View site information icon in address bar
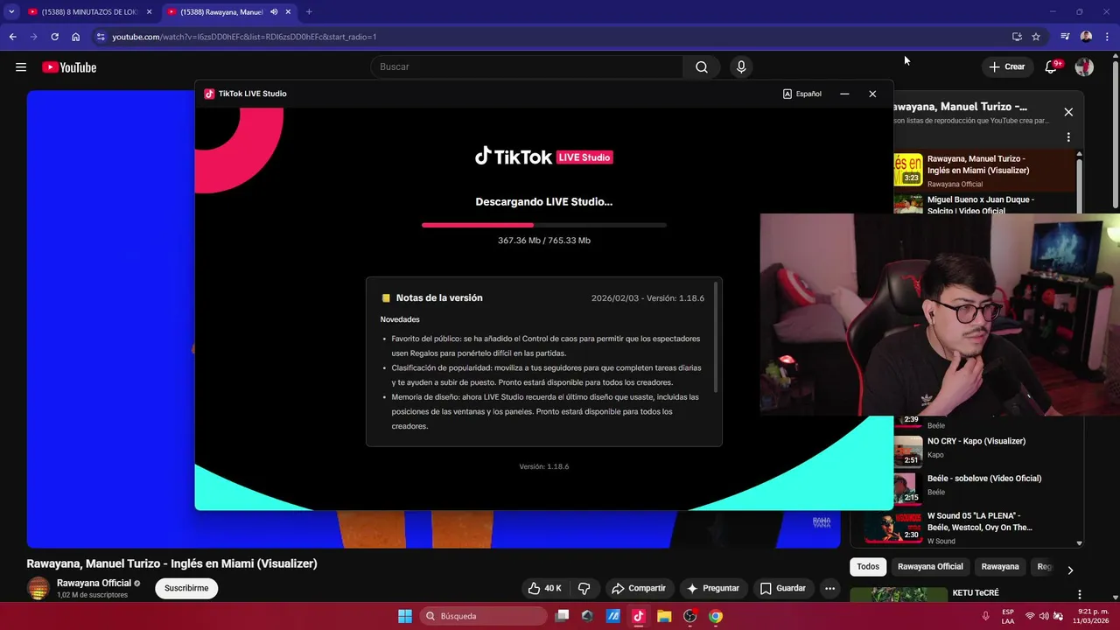 101,37
